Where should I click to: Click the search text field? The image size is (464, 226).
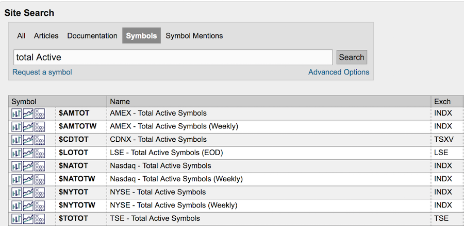click(173, 58)
